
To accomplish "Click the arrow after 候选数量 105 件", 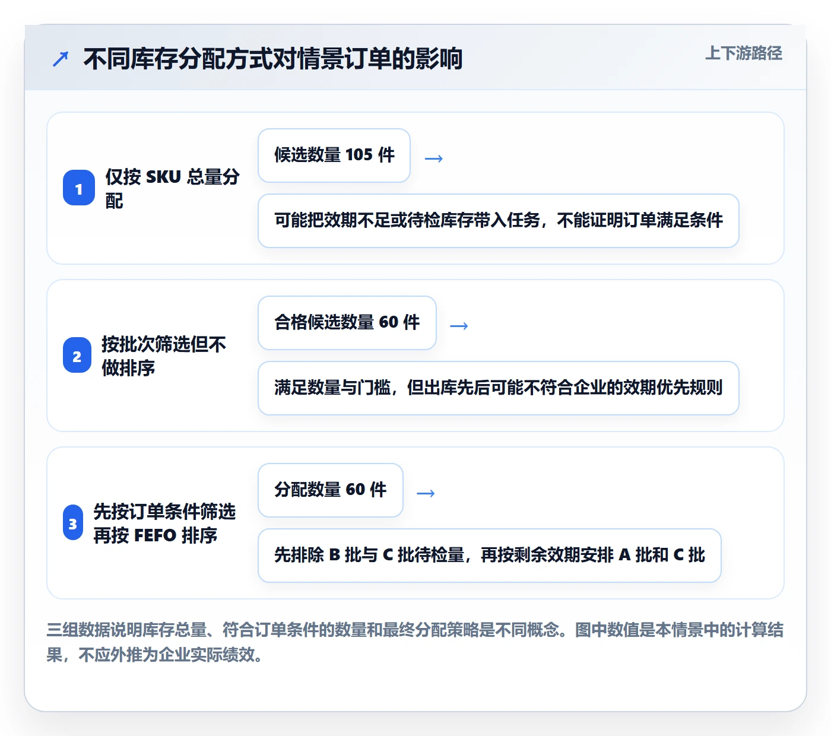I will pos(434,158).
